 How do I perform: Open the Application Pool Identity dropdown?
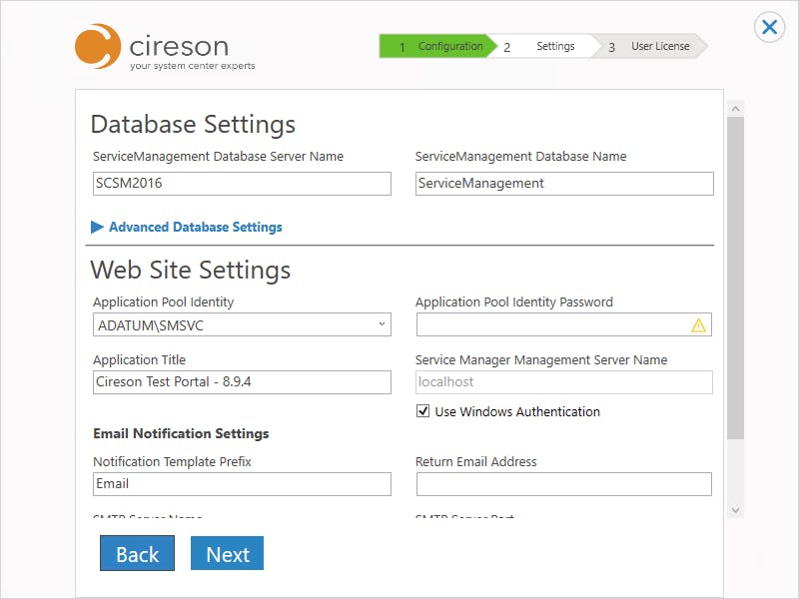[x=242, y=325]
